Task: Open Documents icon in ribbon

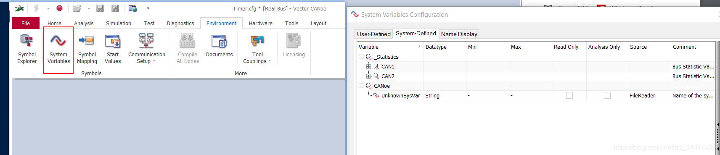Action: pos(219,45)
